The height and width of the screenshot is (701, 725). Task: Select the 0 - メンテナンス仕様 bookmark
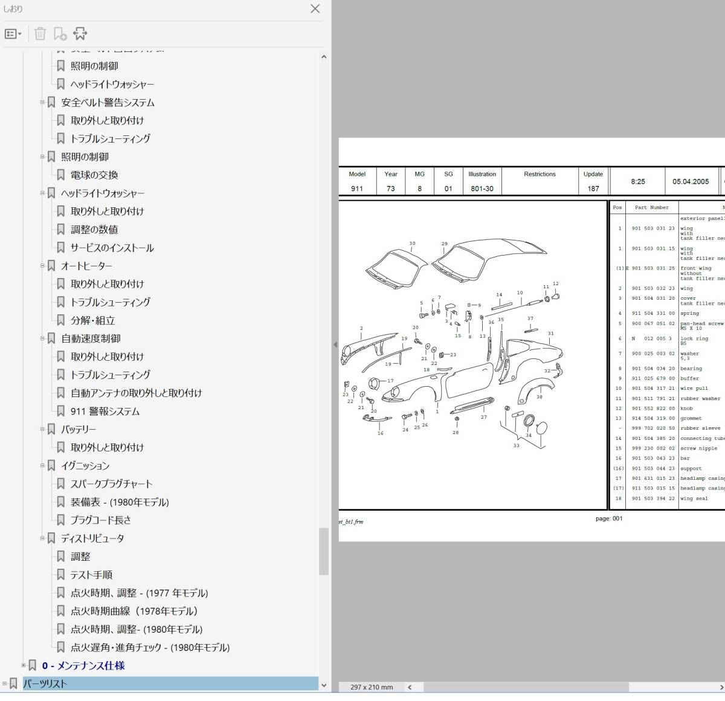pos(83,665)
